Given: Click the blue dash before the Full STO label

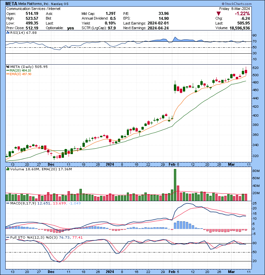Looking at the screenshot, I should tap(8, 238).
